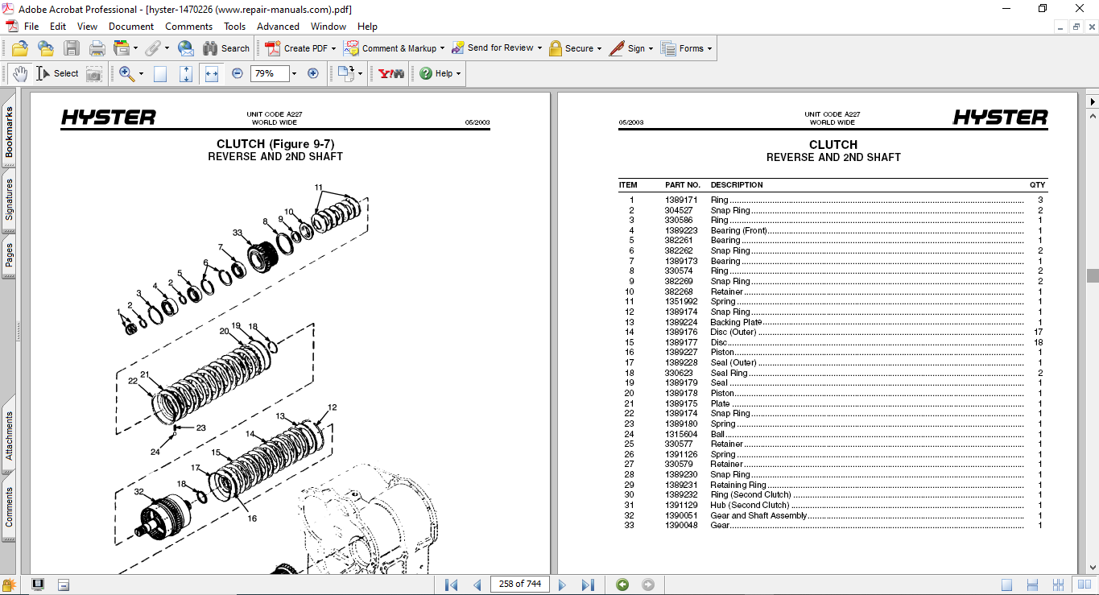Click the paperclip Attach a File icon

[x=152, y=48]
